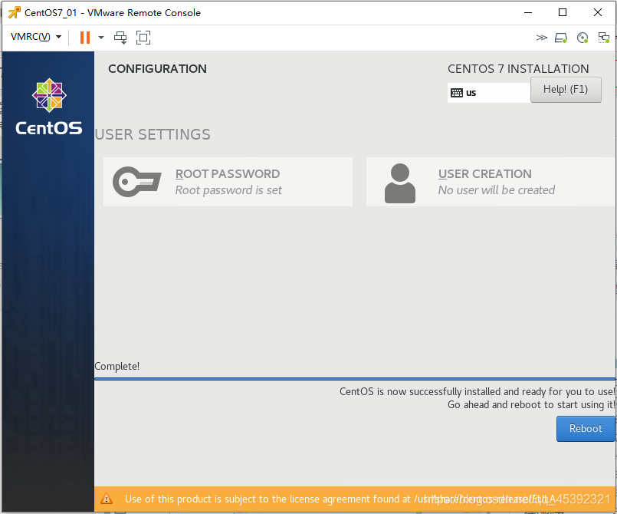The height and width of the screenshot is (514, 617).
Task: Open ROOT PASSWORD settings
Action: [x=227, y=182]
